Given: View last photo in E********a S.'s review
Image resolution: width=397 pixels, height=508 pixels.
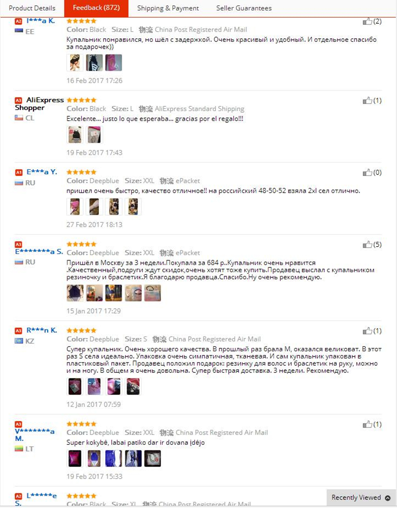Looking at the screenshot, I should (152, 293).
